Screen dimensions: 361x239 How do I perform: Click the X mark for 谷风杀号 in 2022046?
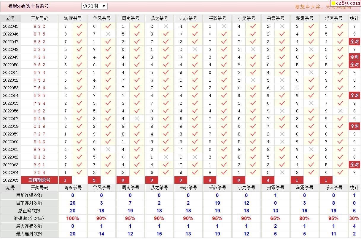coord(108,34)
